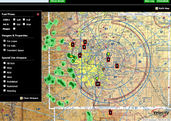Click the Clear Airspace link

coord(31,98)
